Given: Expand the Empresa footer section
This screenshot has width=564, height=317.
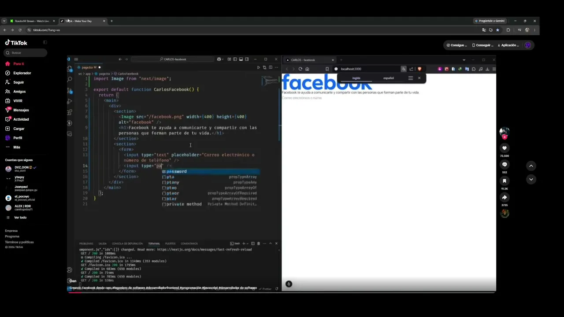Looking at the screenshot, I should tap(11, 231).
